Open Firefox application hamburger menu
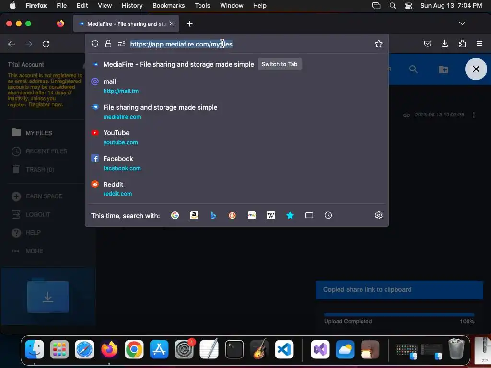The height and width of the screenshot is (368, 491). [x=479, y=44]
